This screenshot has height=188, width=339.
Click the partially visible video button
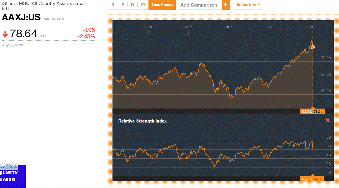(x=3, y=167)
